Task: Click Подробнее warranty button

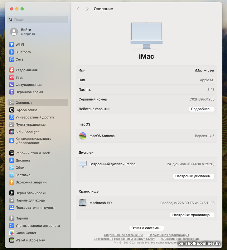Action: pyautogui.click(x=201, y=109)
